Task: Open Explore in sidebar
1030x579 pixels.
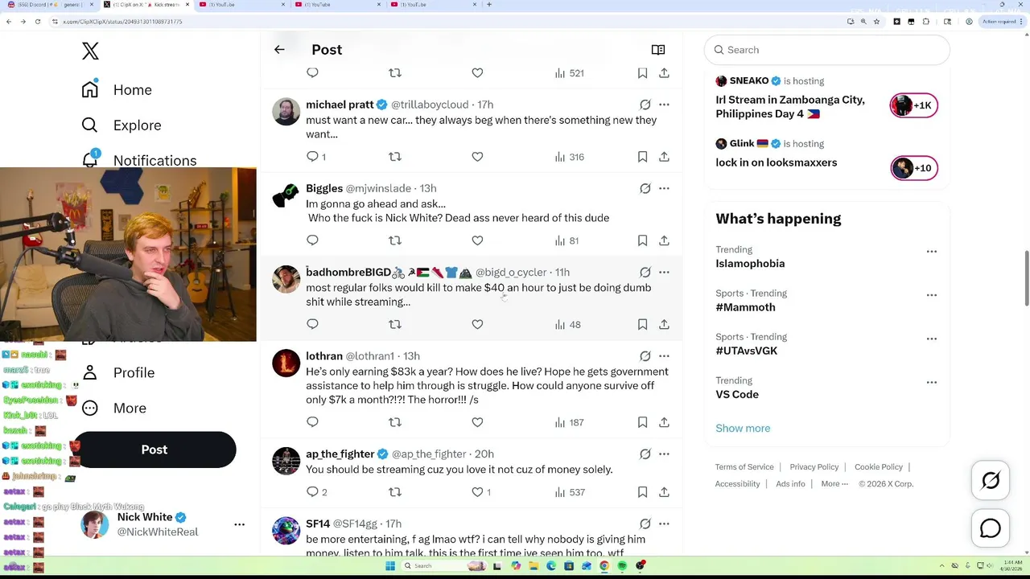Action: coord(122,125)
